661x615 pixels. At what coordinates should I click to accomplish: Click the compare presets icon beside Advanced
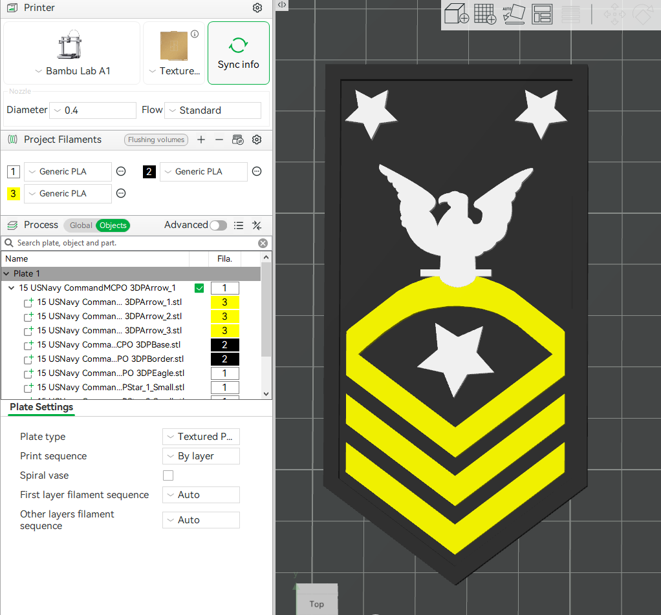pyautogui.click(x=257, y=225)
